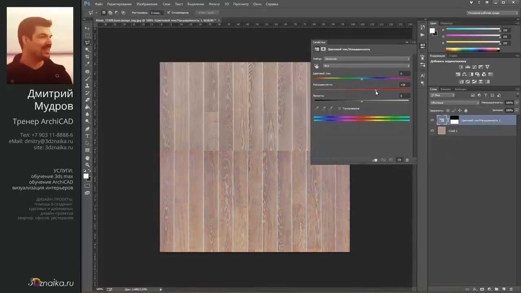This screenshot has height=293, width=521.
Task: Open the Все color range dropdown
Action: tap(367, 66)
